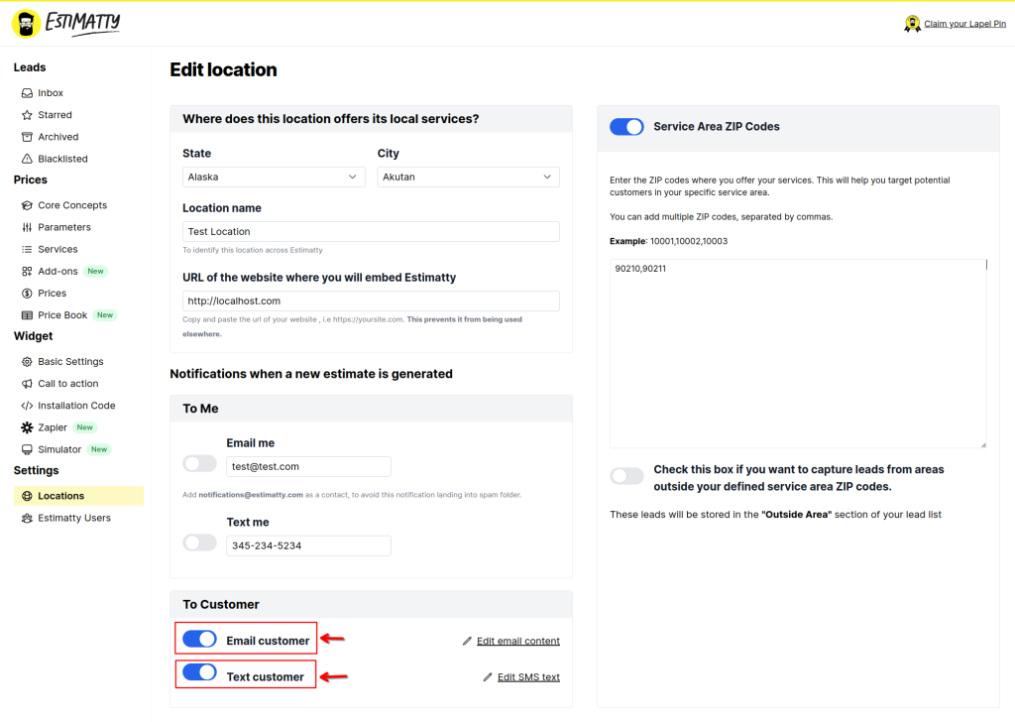Open Basic Settings under Widget
The image size is (1015, 722).
(70, 363)
